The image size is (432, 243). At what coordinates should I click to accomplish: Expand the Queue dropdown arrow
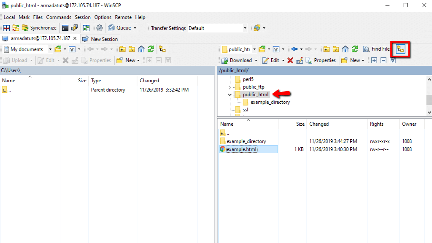tap(135, 28)
